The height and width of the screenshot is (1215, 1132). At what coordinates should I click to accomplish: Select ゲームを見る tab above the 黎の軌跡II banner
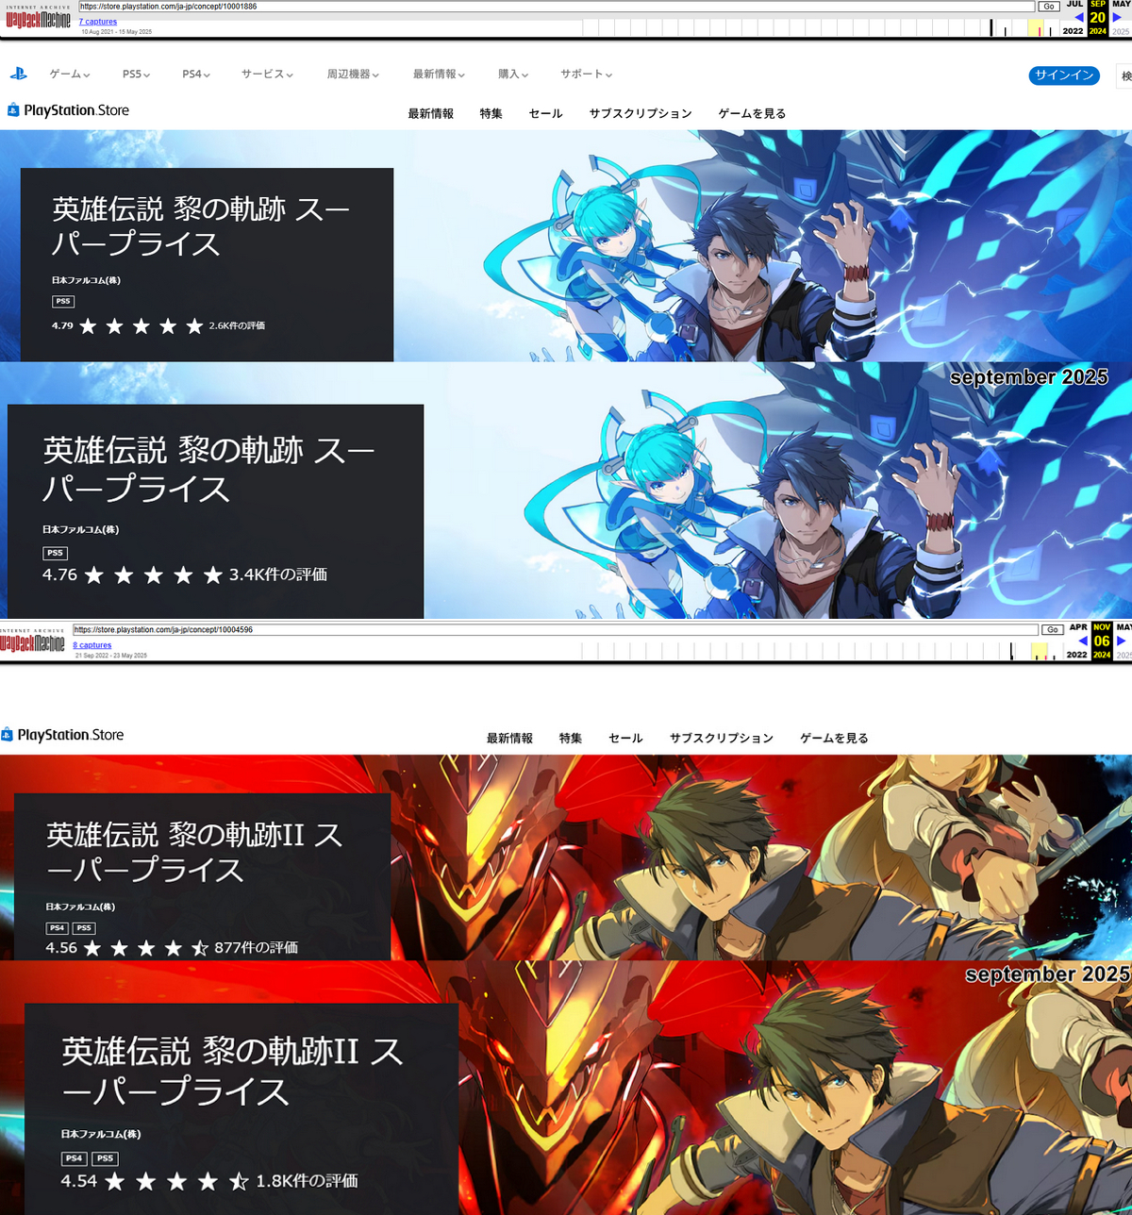coord(834,738)
